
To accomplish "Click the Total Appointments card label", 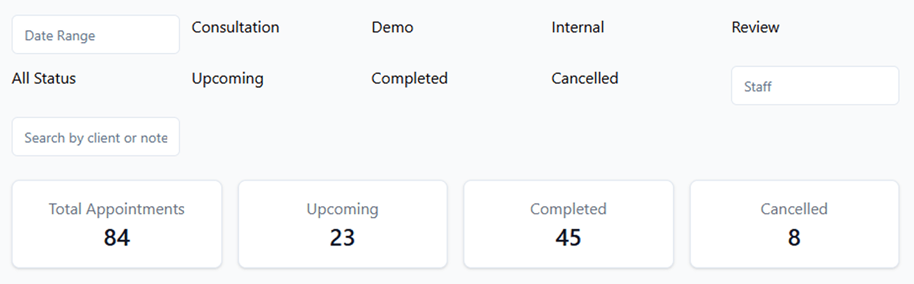I will tap(116, 209).
